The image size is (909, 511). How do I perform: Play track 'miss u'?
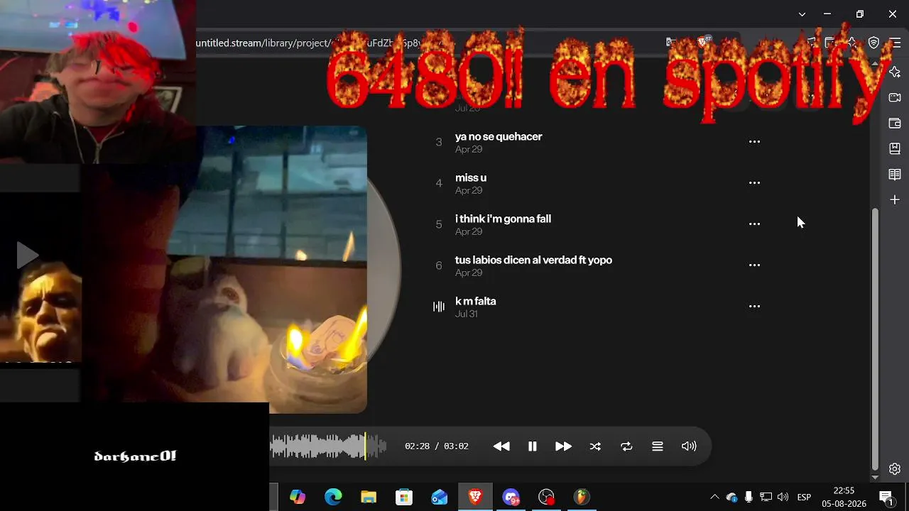[x=471, y=178]
